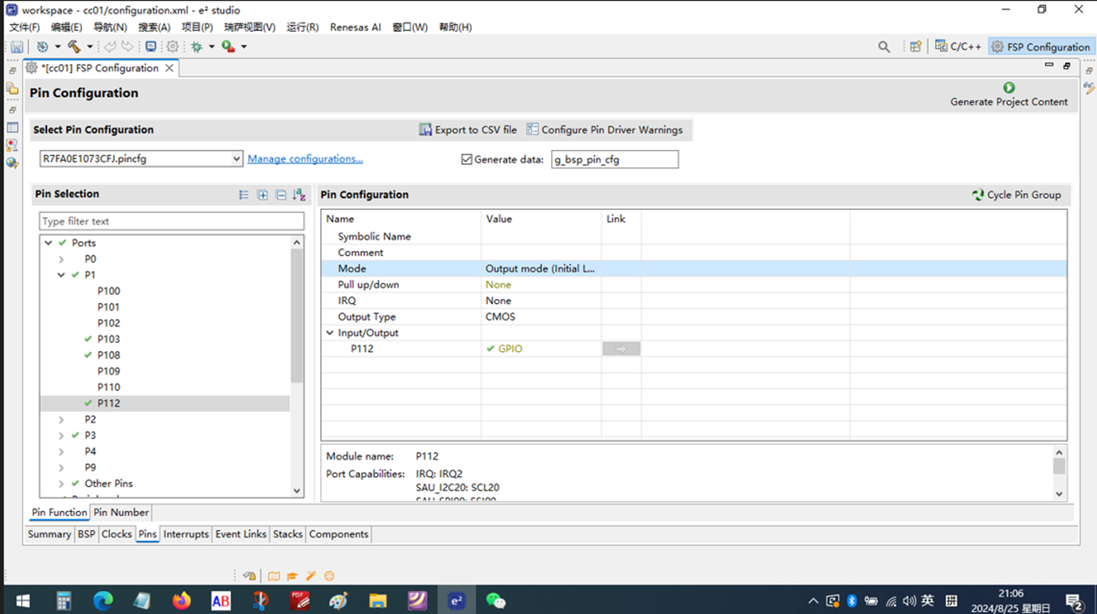1097x614 pixels.
Task: Close the FSP Configuration editor tab
Action: pyautogui.click(x=169, y=68)
